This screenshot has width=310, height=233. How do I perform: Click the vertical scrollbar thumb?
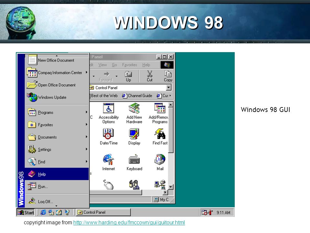171,130
